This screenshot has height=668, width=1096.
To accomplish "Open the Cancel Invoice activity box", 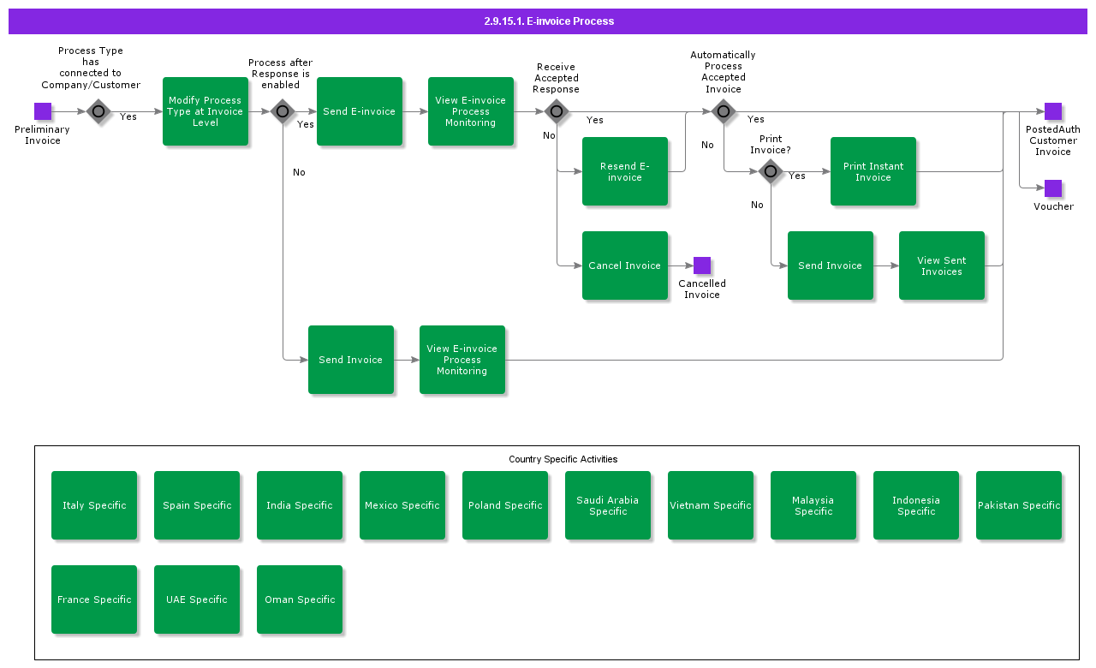I will tap(625, 265).
